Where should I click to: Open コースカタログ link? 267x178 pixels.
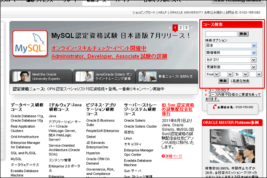(218, 90)
